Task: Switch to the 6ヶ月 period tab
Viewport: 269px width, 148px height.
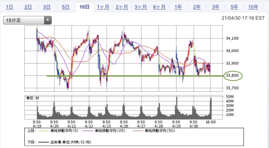Action: tap(159, 7)
